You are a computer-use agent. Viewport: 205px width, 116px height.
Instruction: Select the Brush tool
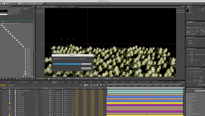coord(29,4)
